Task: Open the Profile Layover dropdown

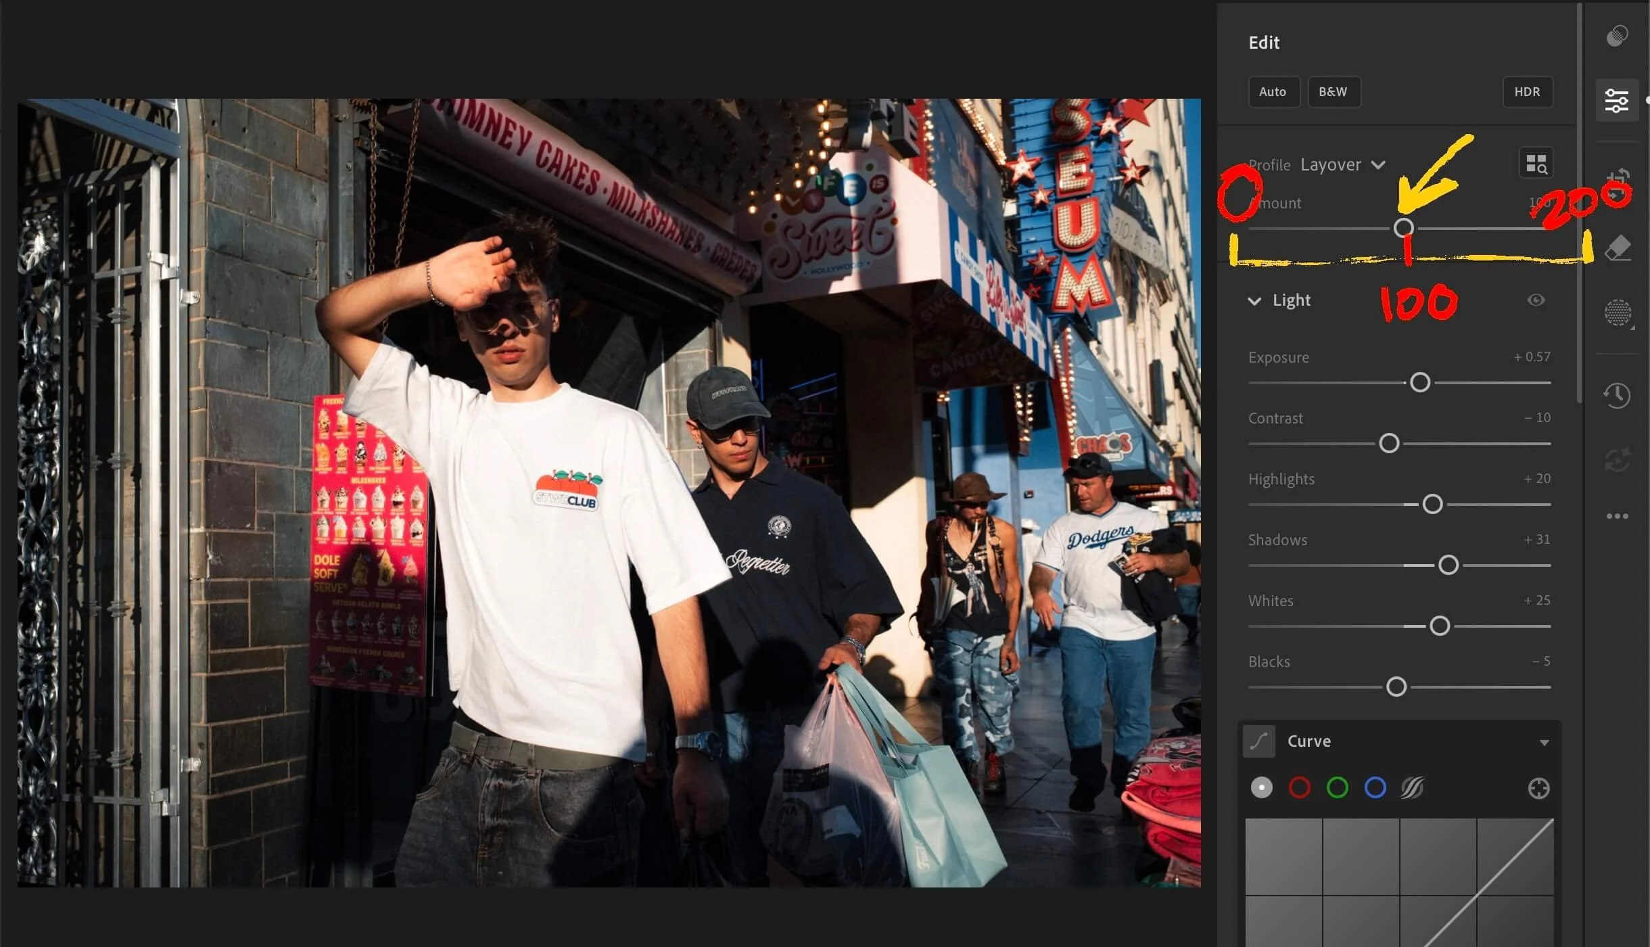Action: (1341, 164)
